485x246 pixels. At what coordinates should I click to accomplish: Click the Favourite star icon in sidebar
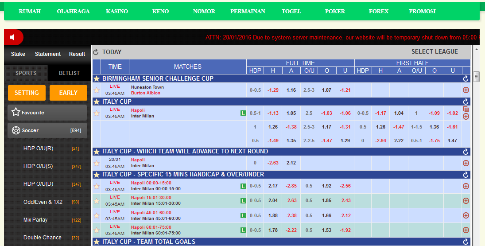pos(16,112)
